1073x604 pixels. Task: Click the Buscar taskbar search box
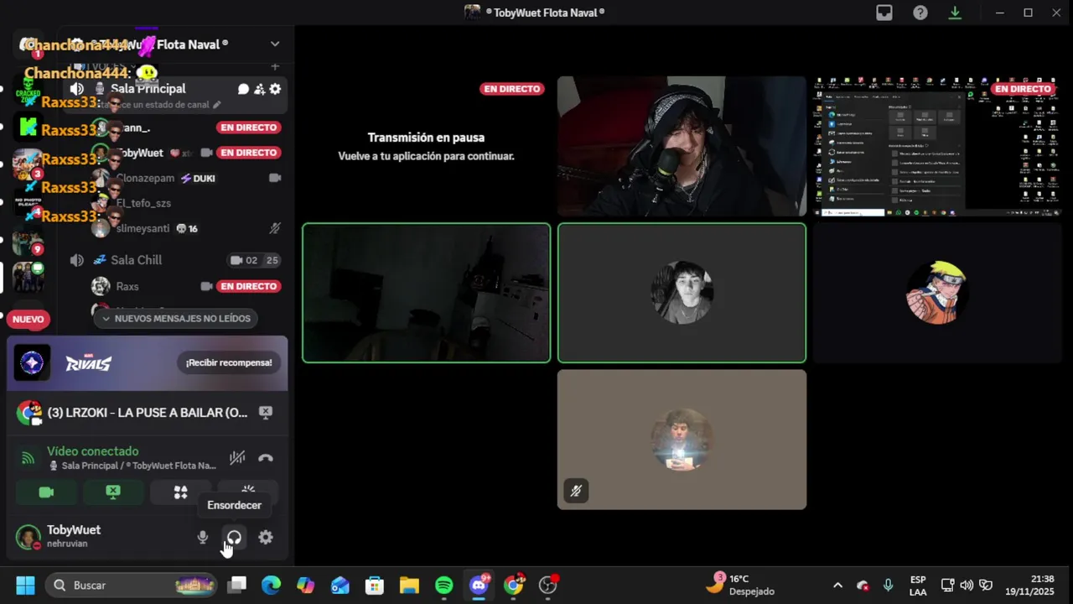pyautogui.click(x=130, y=585)
